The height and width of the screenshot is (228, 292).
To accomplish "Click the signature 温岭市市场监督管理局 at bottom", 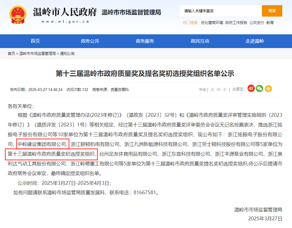I will [258, 210].
